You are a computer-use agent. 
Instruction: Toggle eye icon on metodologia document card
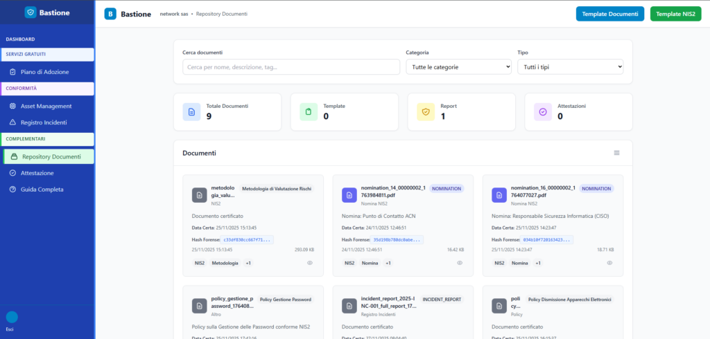pos(310,263)
